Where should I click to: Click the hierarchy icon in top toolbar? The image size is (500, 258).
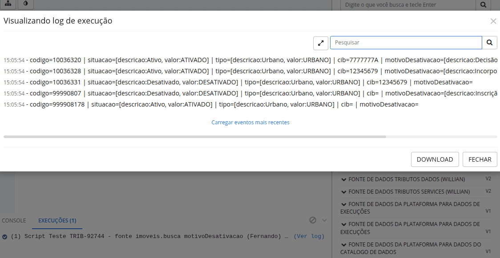coord(8,4)
